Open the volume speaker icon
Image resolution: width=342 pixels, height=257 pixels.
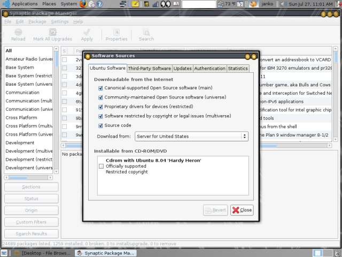point(283,4)
